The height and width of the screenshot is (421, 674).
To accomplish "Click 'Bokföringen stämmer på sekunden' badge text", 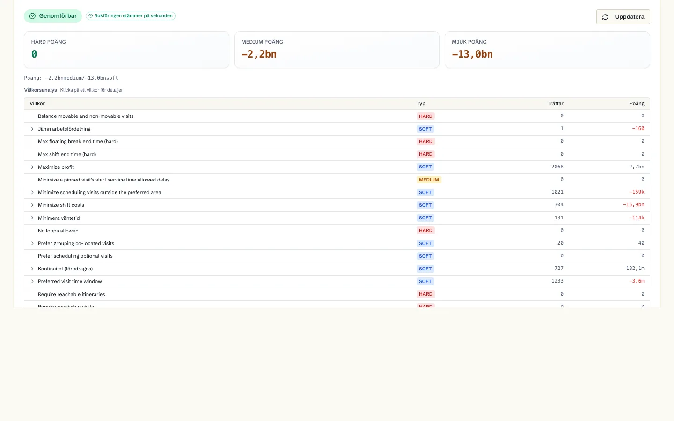I will coord(133,16).
